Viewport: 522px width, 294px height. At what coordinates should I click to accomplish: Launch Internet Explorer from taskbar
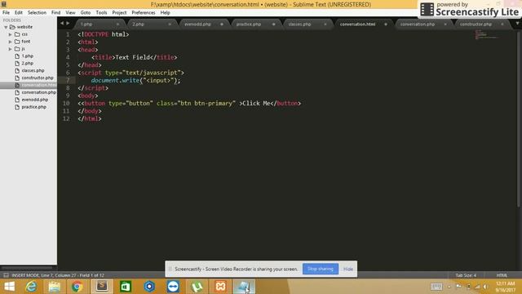32,287
